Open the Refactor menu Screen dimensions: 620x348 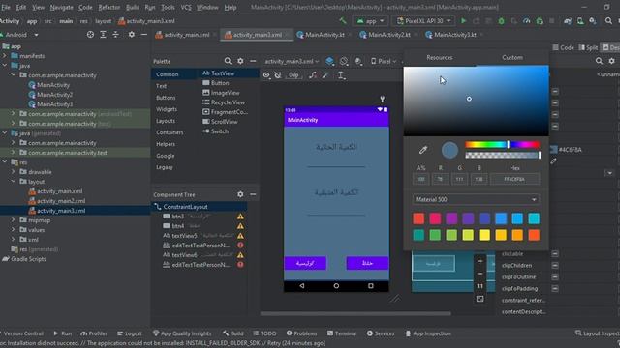click(x=109, y=7)
